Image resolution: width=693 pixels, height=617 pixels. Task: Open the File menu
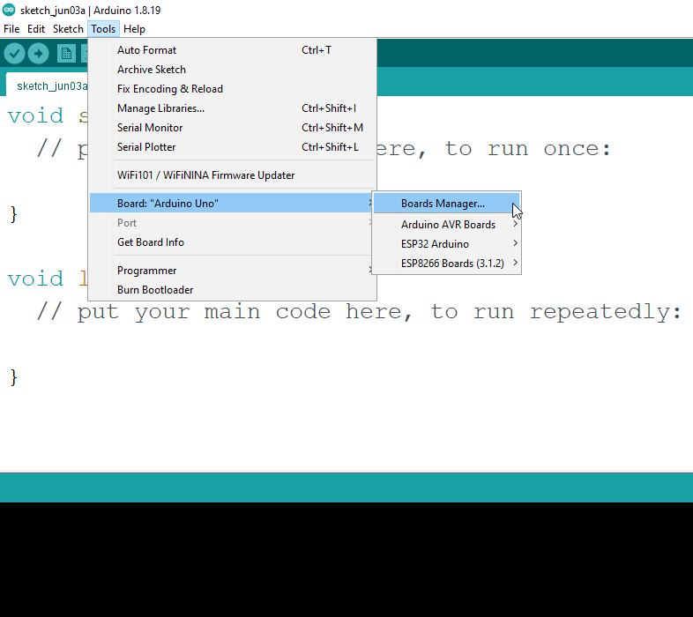[x=11, y=29]
